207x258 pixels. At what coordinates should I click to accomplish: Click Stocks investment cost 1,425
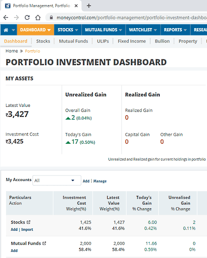click(x=86, y=222)
